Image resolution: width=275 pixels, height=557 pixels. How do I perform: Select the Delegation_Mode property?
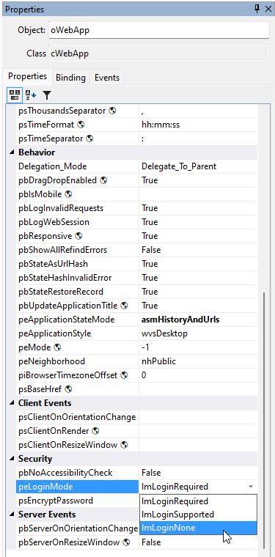pos(53,166)
